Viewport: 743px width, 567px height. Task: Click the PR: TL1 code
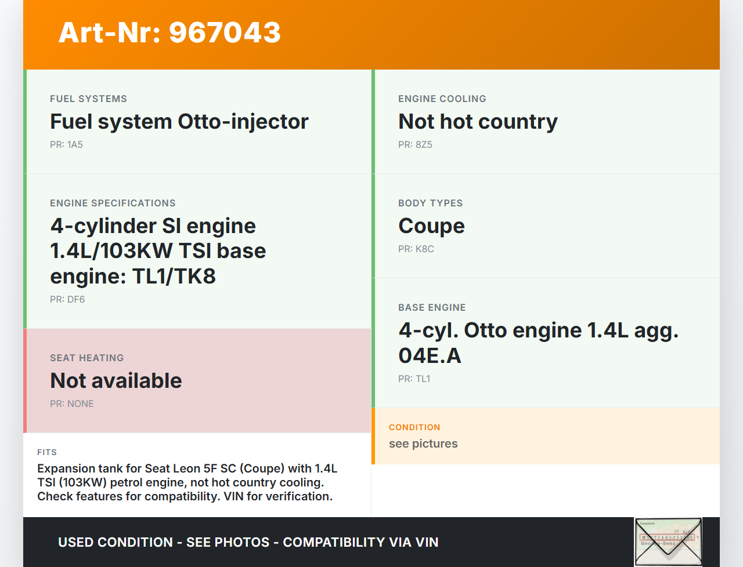(x=414, y=379)
